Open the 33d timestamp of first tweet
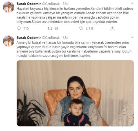 point(65,4)
